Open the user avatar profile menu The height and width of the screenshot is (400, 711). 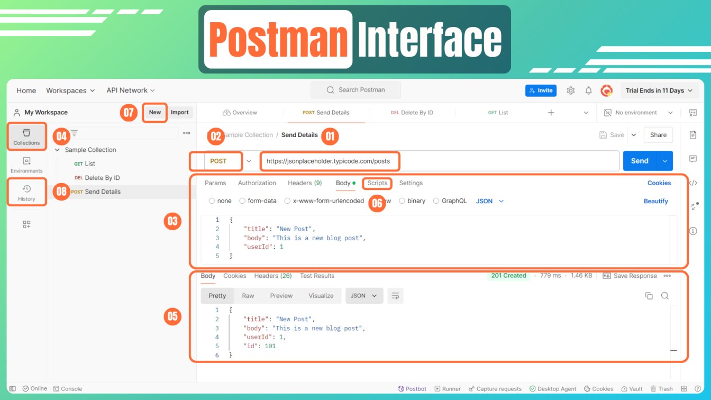pos(606,90)
